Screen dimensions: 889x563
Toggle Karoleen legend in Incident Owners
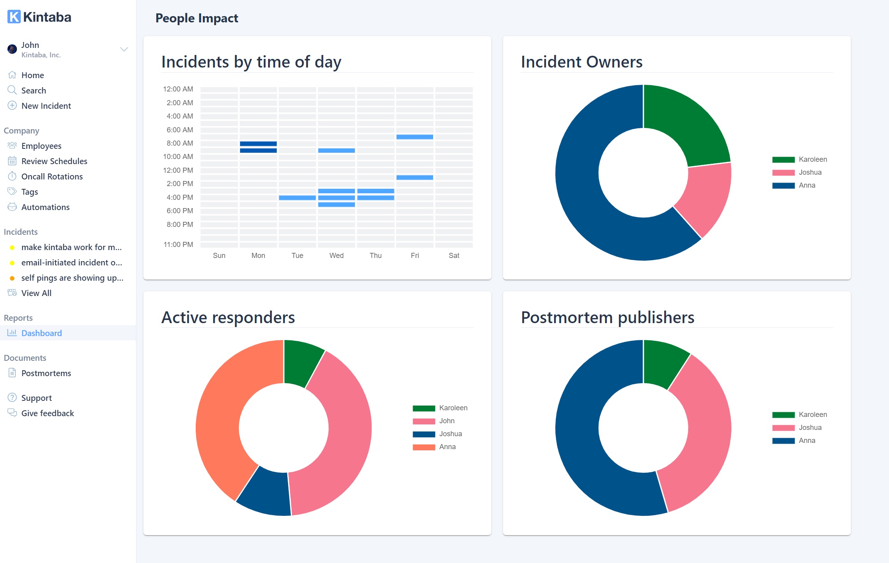tap(812, 159)
